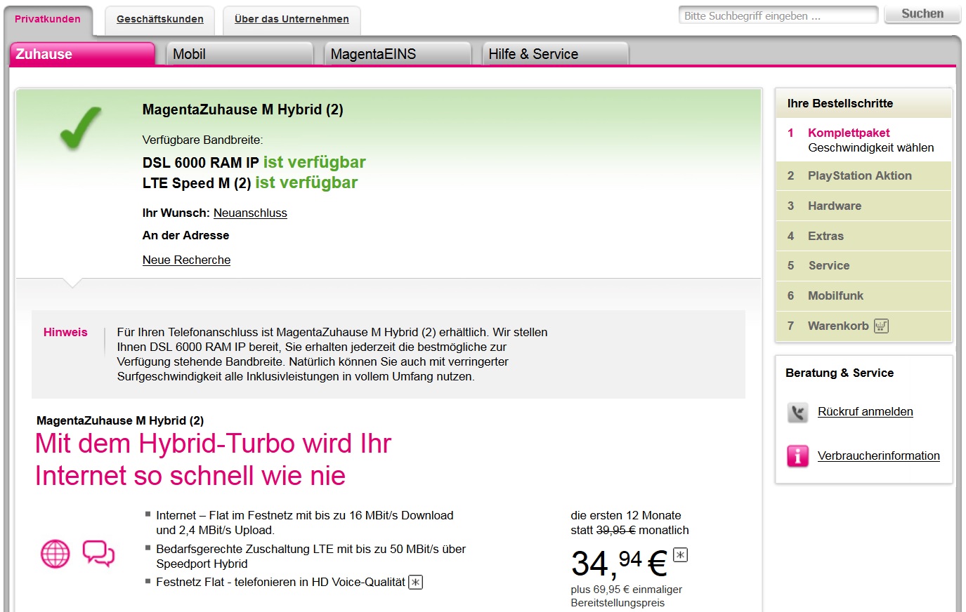This screenshot has height=612, width=966.
Task: Click the heading 'MagentaZuhause M Hybrid (2)' in green box
Action: 243,110
